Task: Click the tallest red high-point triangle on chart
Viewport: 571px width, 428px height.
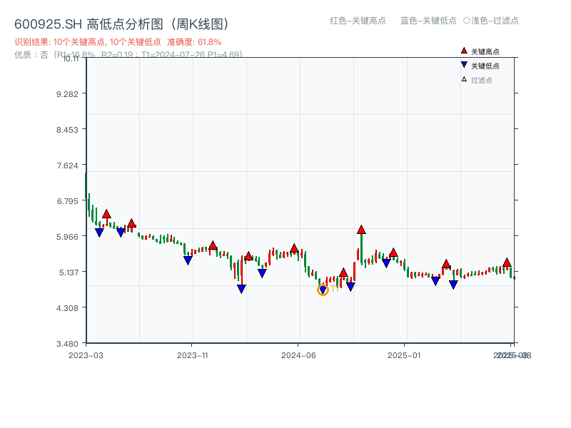Action: pyautogui.click(x=361, y=230)
